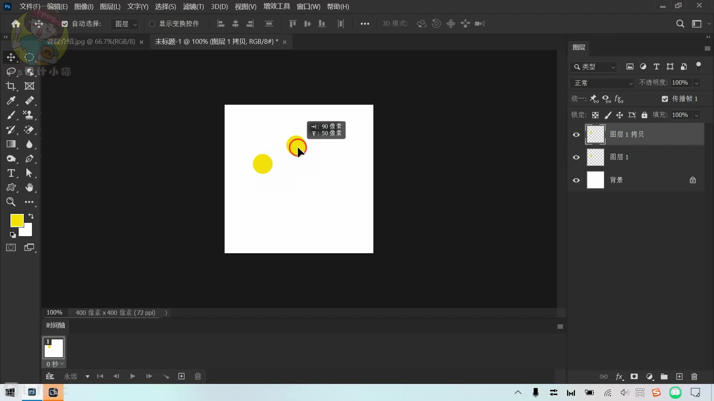The height and width of the screenshot is (401, 714).
Task: Add a layer mask
Action: [634, 376]
